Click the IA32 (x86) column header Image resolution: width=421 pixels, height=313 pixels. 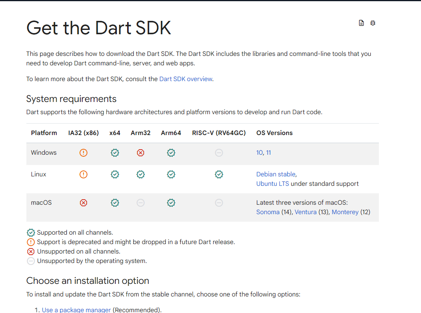[x=83, y=133]
